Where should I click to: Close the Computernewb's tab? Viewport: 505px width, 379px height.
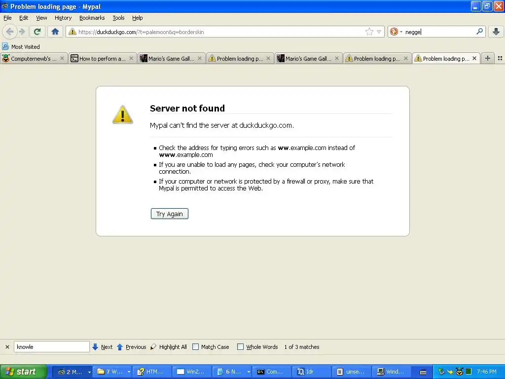(x=62, y=58)
